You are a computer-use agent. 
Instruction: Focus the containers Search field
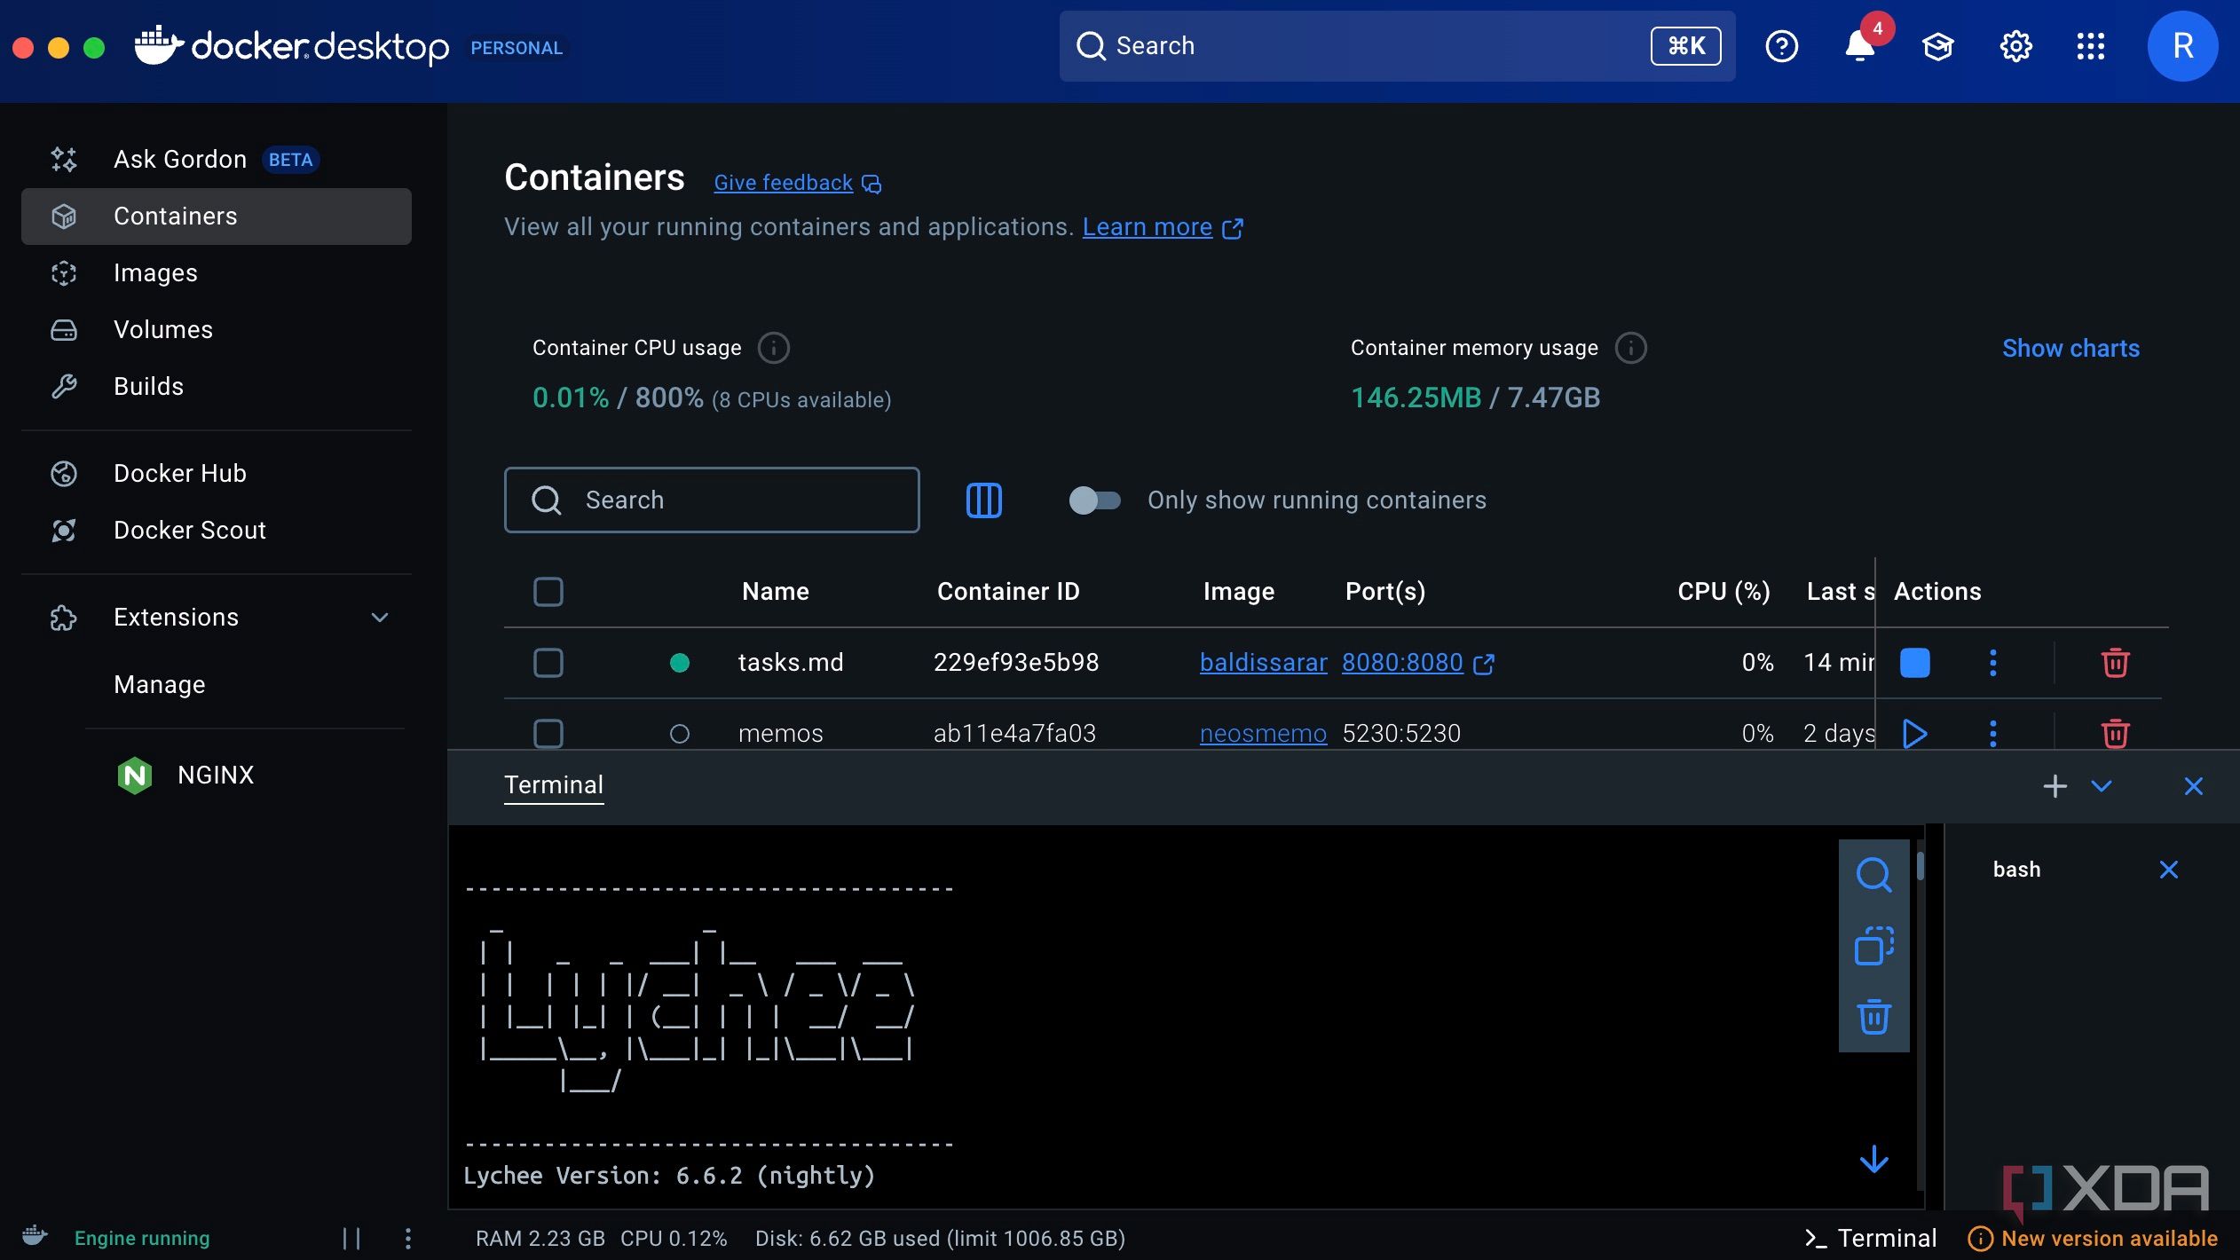(x=712, y=500)
